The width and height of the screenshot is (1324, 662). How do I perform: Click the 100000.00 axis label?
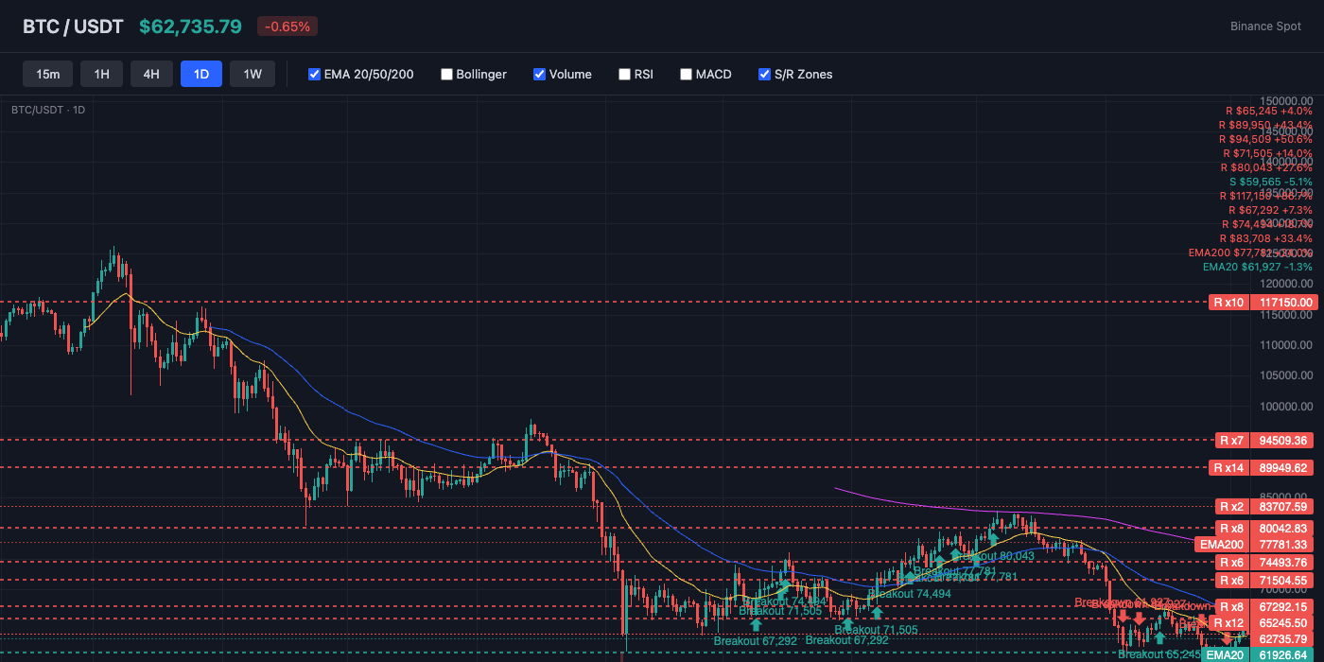pos(1285,407)
